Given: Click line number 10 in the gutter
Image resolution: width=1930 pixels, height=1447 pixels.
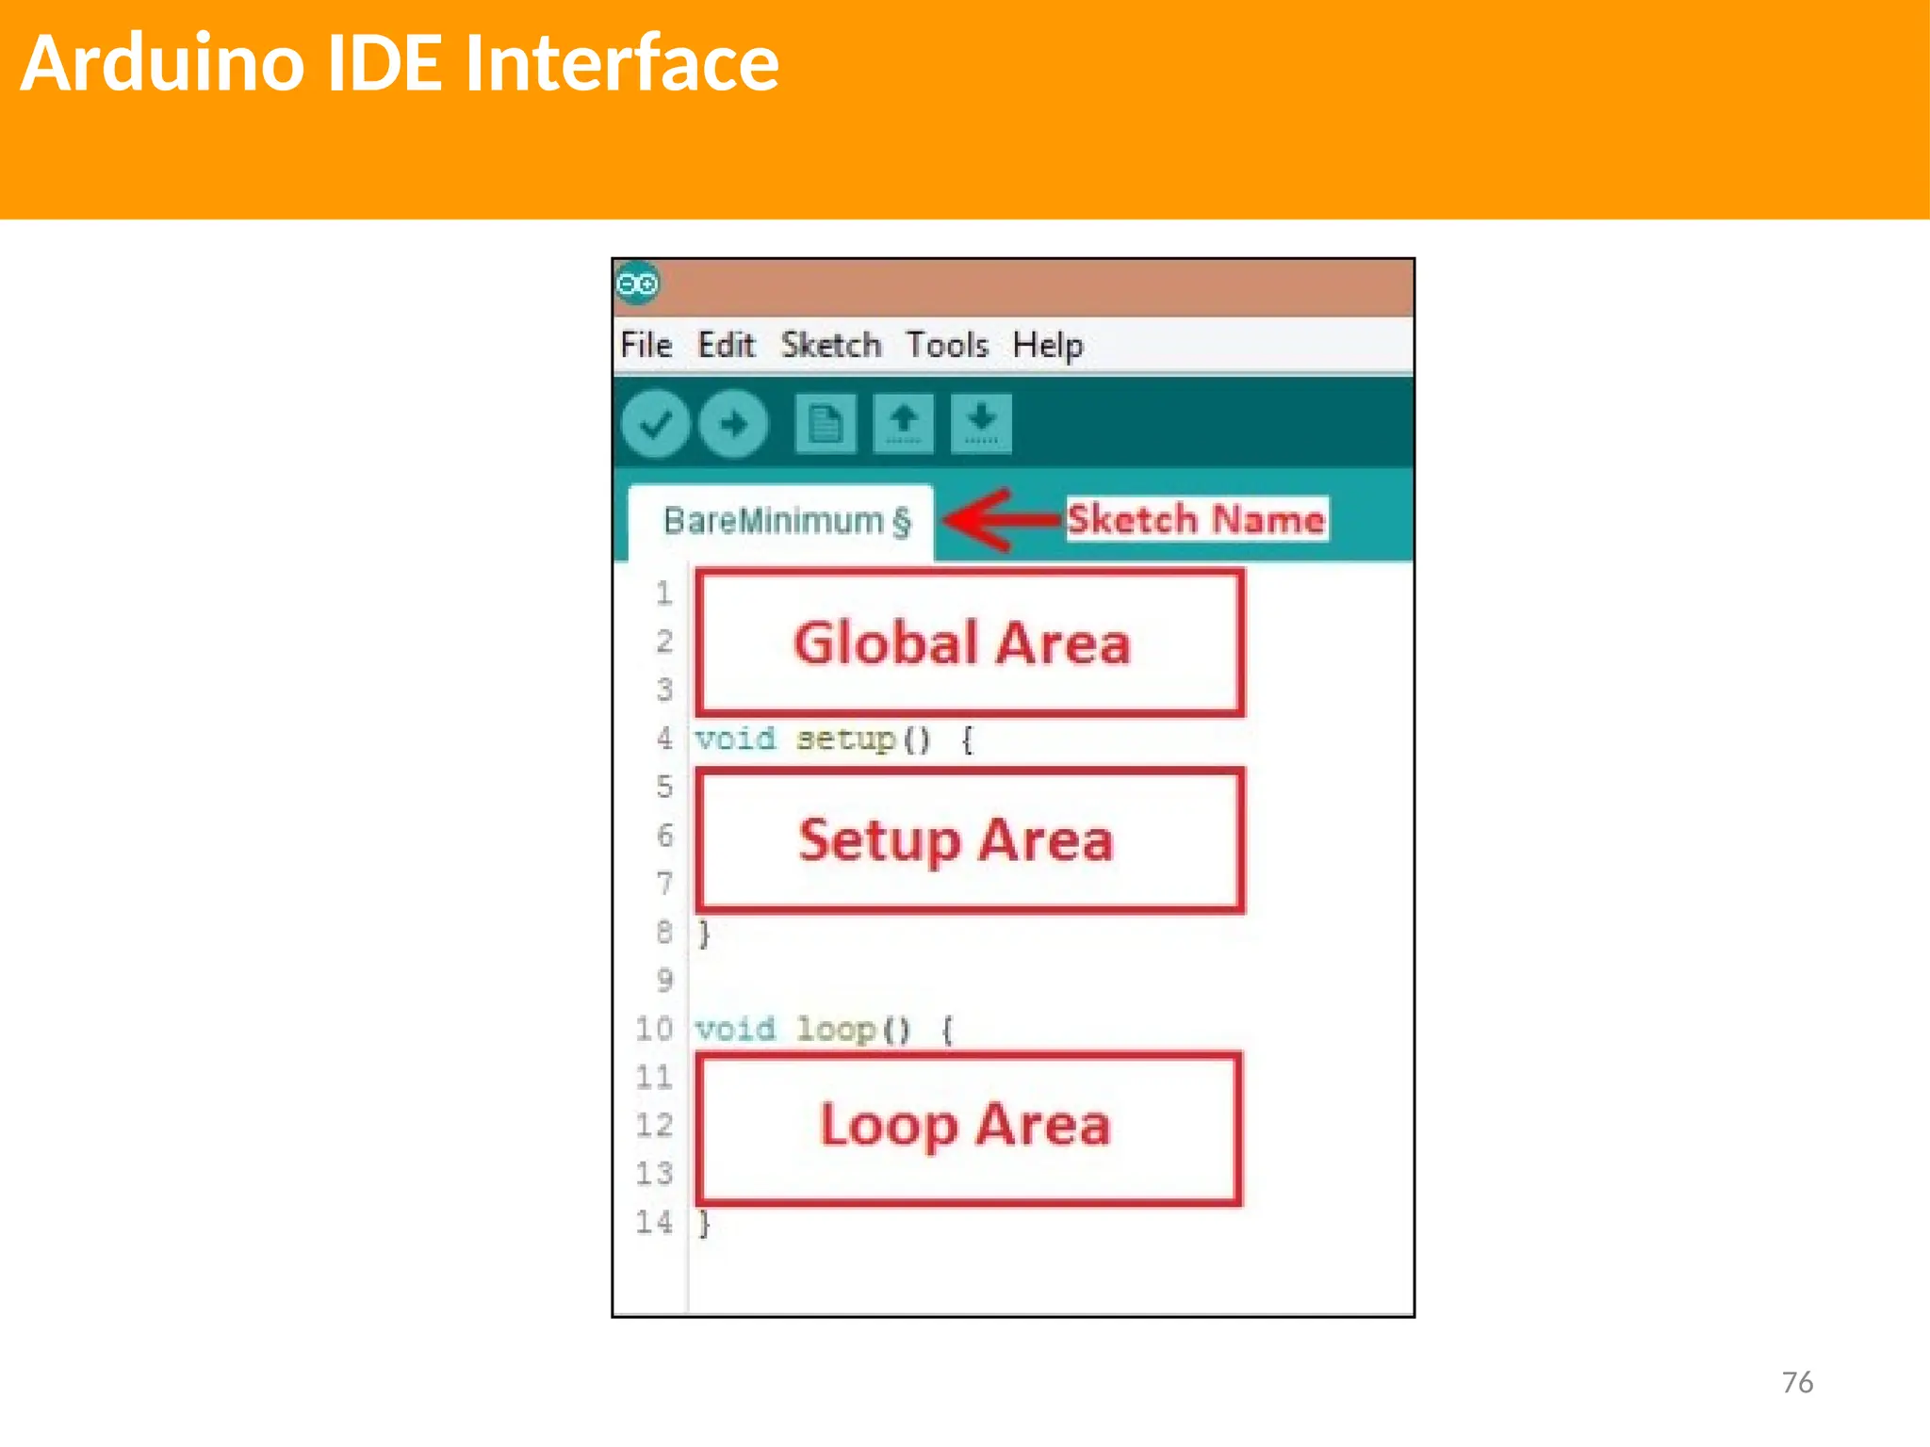Looking at the screenshot, I should [x=654, y=1029].
